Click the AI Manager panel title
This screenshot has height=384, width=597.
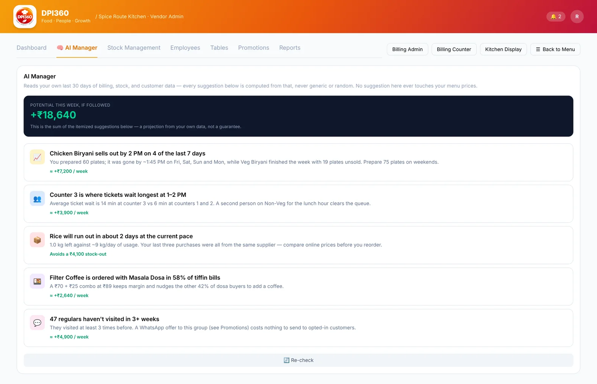[x=40, y=76]
